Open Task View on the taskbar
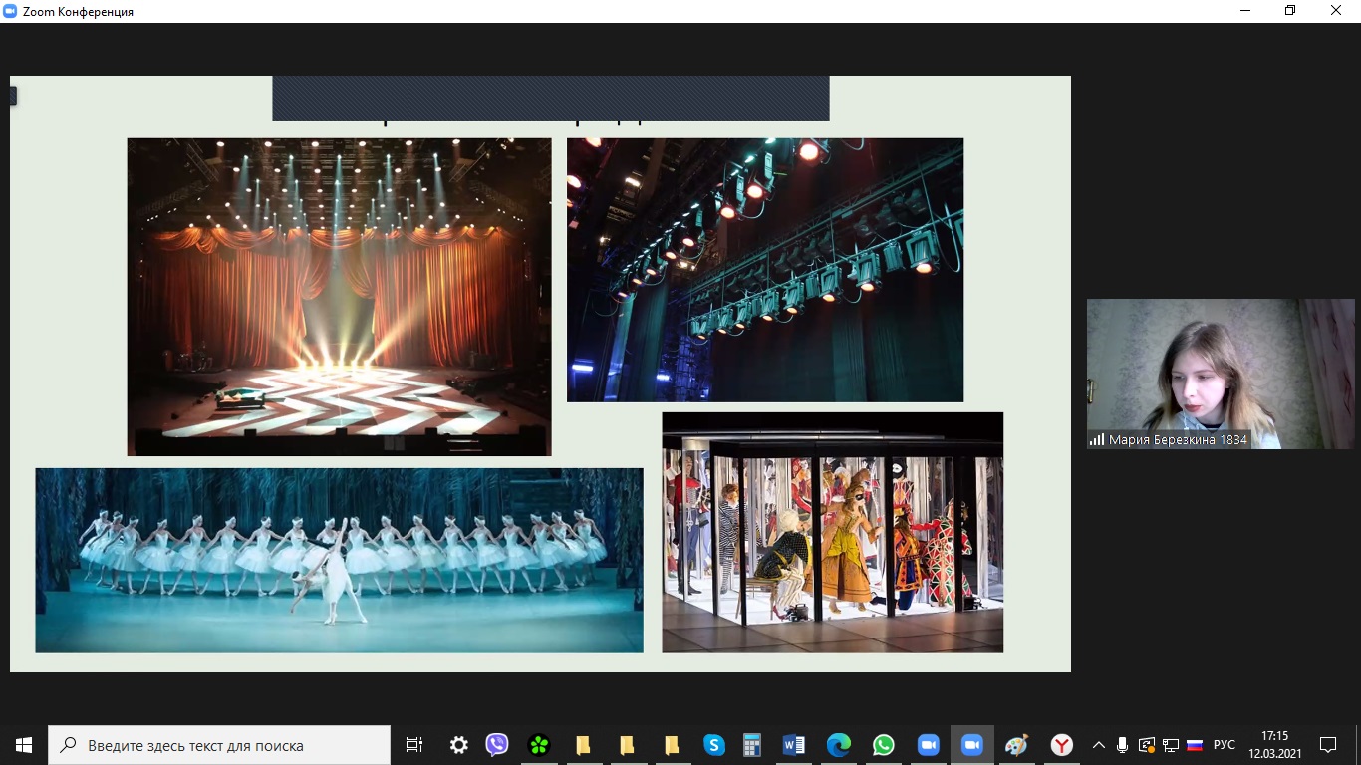The height and width of the screenshot is (765, 1361). click(414, 745)
